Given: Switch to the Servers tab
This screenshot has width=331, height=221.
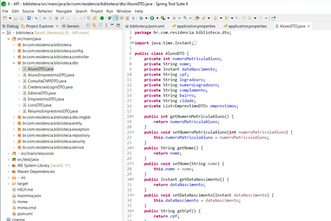Looking at the screenshot, I should tap(71, 26).
